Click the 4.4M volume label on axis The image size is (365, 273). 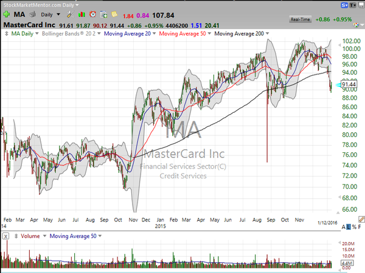(347, 263)
